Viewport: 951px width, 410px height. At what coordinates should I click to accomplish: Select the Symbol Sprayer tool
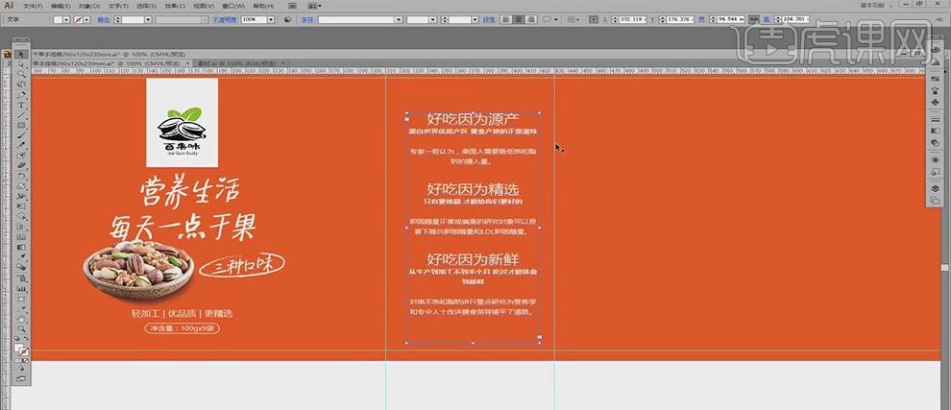click(22, 277)
